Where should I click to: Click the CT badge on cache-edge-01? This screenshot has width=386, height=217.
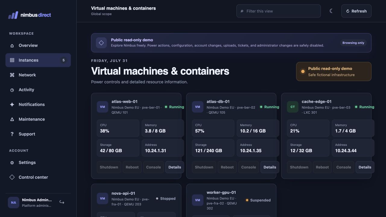coord(293,107)
